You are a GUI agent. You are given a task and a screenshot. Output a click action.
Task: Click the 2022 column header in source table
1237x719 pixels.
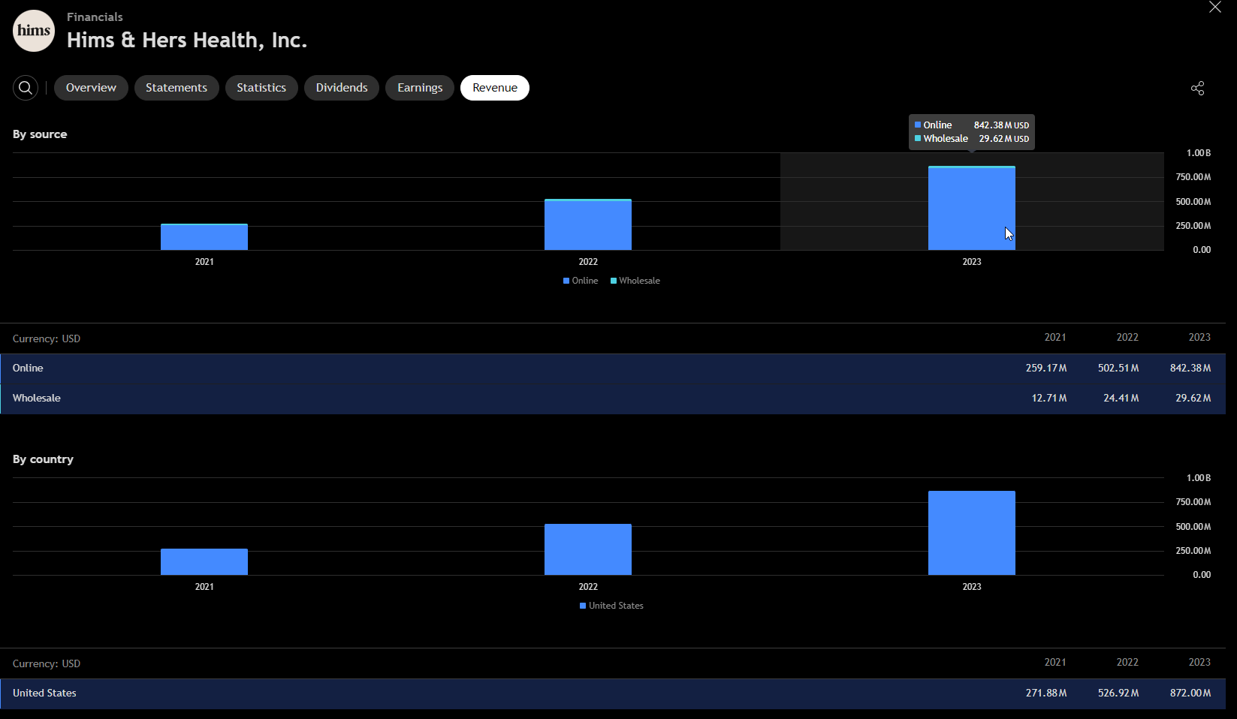tap(1127, 338)
